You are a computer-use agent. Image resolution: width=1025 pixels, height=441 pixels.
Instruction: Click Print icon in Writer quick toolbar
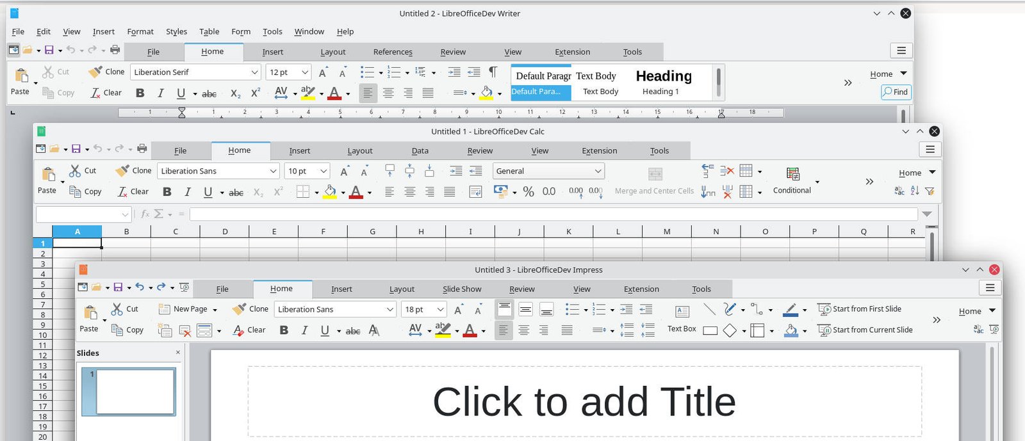[115, 50]
